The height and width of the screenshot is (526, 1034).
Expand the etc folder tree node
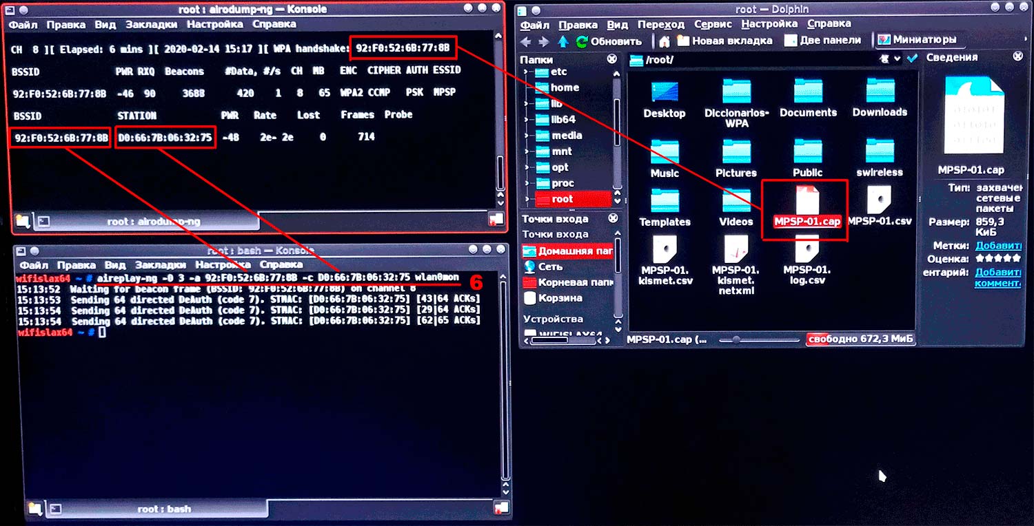click(x=527, y=72)
